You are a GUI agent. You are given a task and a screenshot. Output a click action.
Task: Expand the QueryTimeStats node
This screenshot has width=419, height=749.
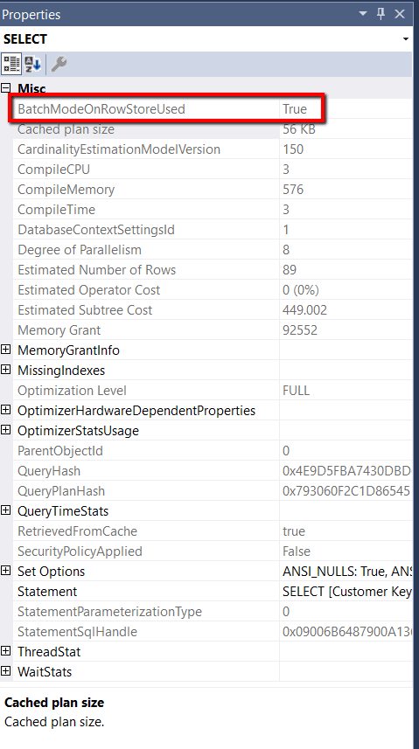(x=6, y=510)
